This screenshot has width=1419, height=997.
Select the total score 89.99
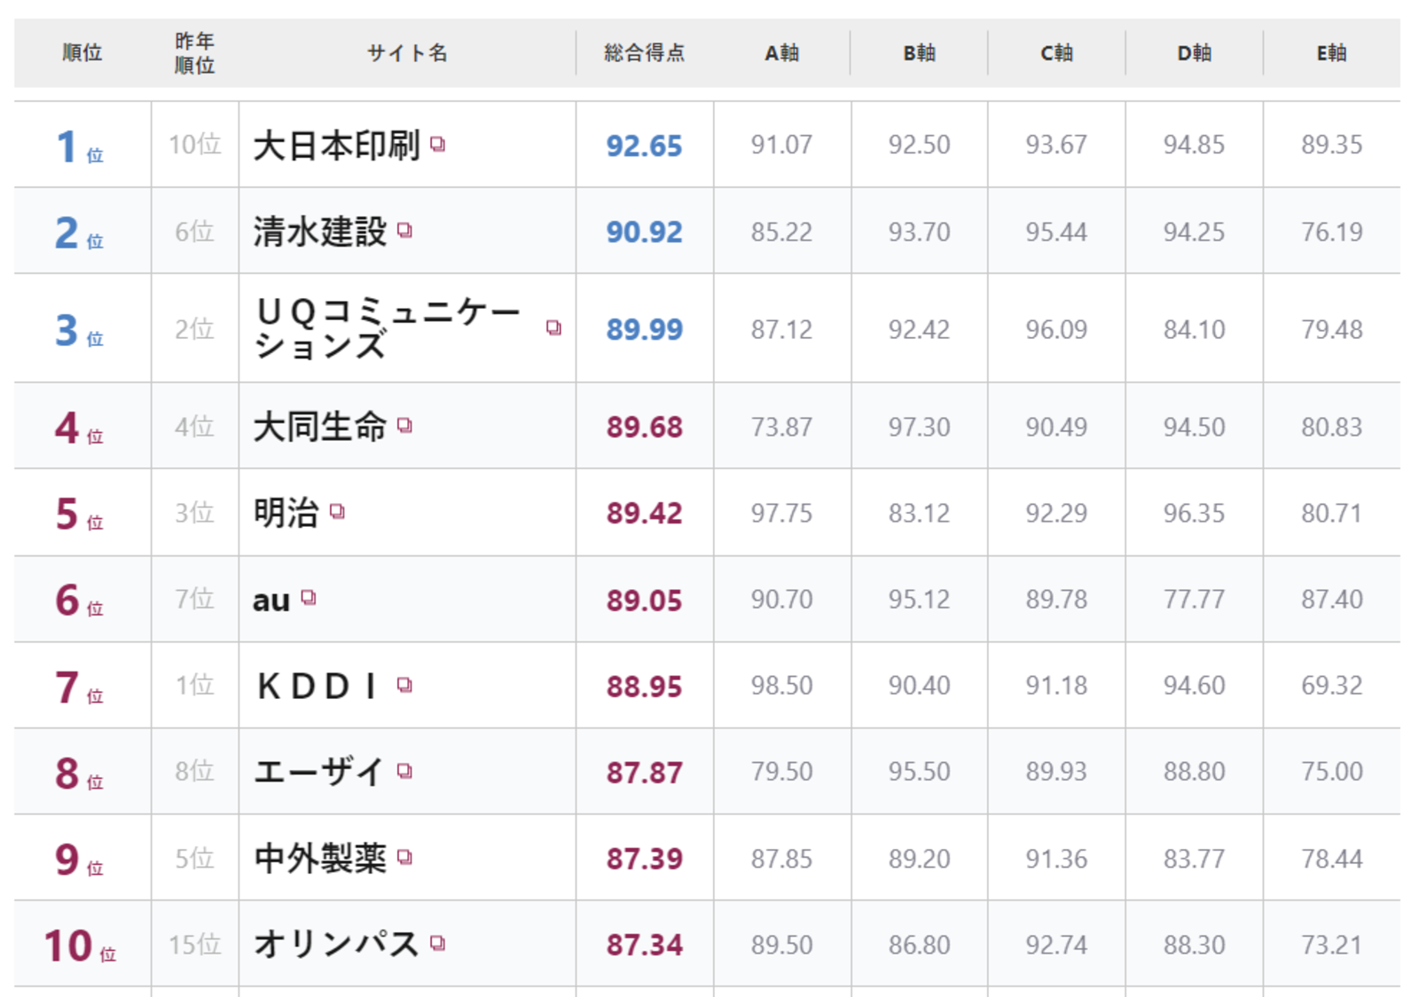click(x=646, y=327)
